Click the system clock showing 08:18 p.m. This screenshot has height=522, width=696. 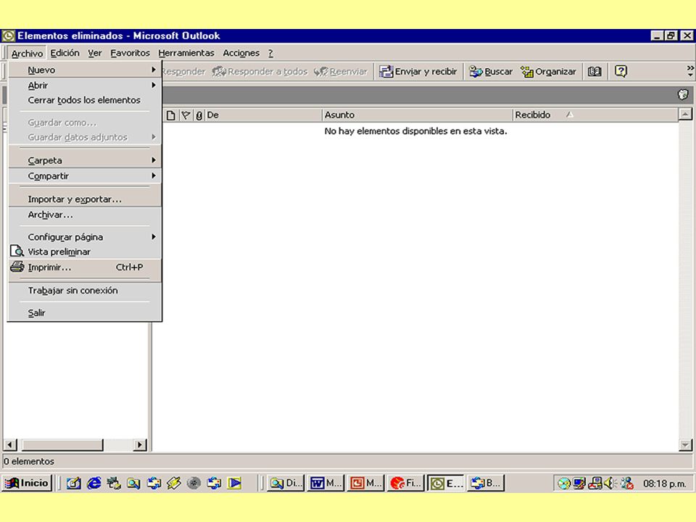tap(665, 484)
